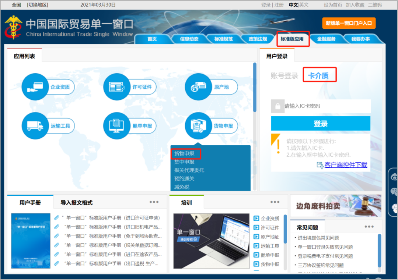Expand more options in 培训 panel
Image resolution: width=398 pixels, height=280 pixels.
coord(275,202)
